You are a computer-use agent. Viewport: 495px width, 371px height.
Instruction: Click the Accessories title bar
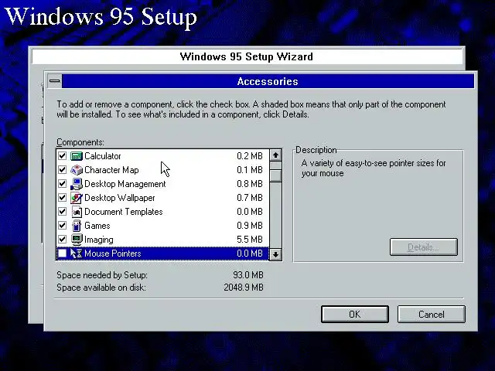(268, 81)
